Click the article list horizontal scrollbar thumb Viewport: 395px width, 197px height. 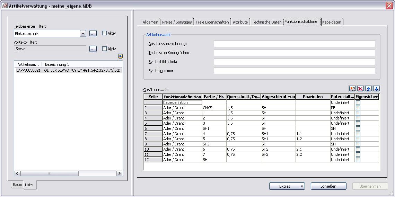point(50,173)
